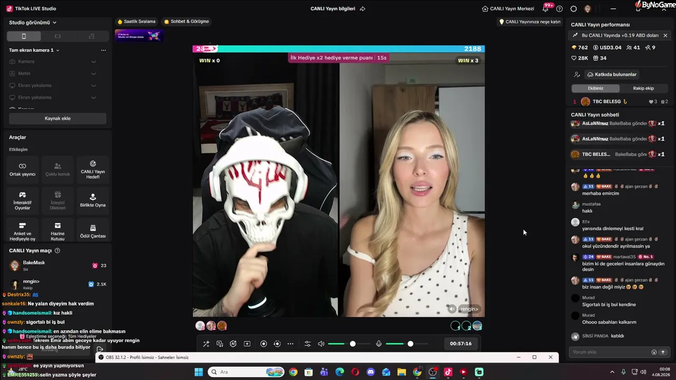Click the gift user icon beside Katkıda bulunanlar
676x380 pixels.
coord(577,75)
